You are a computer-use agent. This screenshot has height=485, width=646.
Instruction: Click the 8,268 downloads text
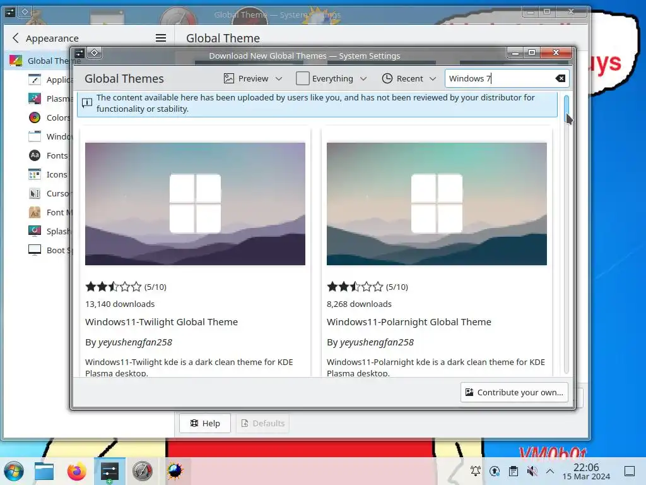click(359, 304)
